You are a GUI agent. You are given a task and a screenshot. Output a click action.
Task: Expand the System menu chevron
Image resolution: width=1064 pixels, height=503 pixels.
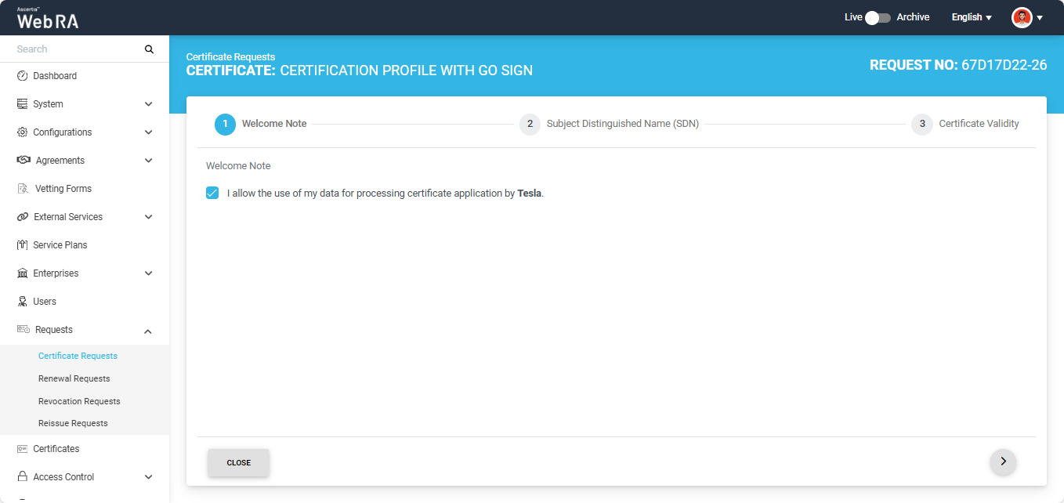(x=149, y=104)
